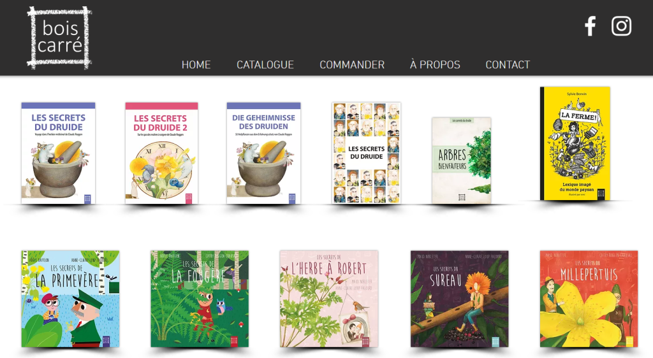Open the Arbres Bienfaiteurs book
Screen dimensions: 653x358
(x=462, y=161)
